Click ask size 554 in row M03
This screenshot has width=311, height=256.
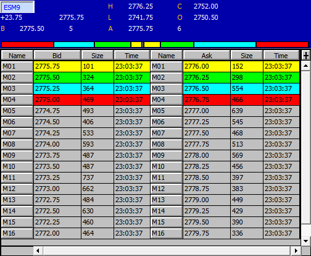247,88
